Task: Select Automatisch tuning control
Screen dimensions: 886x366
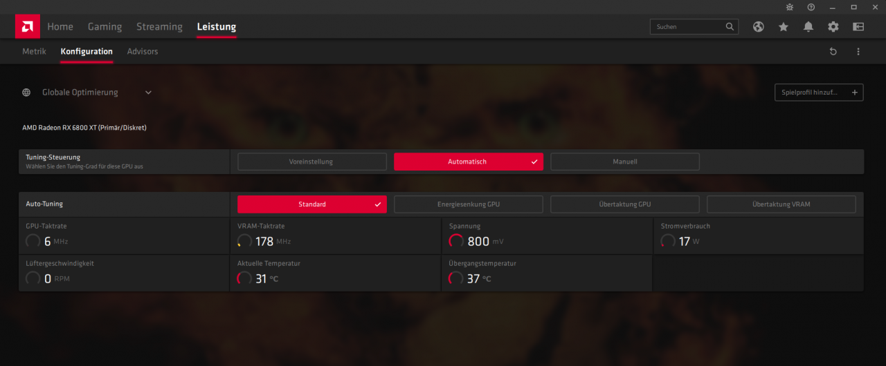Action: [x=469, y=162]
